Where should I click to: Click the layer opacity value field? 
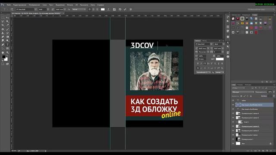click(270, 92)
